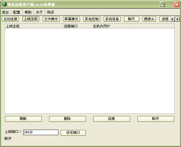Image resolution: width=181 pixels, height=147 pixels.
Task: Click the 删除 button
Action: (67, 119)
